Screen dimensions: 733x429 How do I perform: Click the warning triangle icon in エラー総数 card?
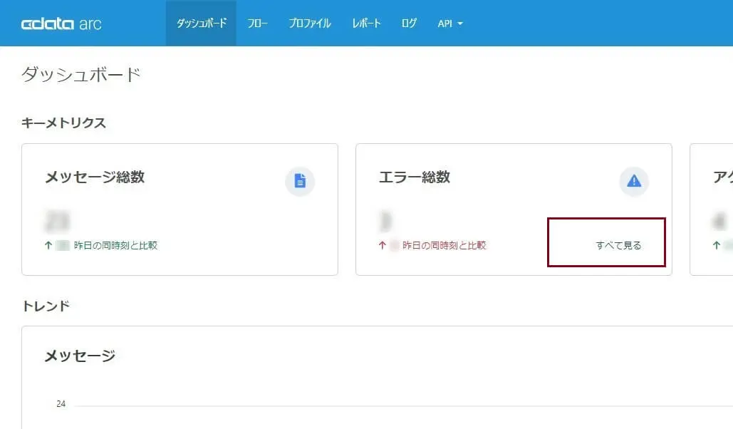click(634, 181)
